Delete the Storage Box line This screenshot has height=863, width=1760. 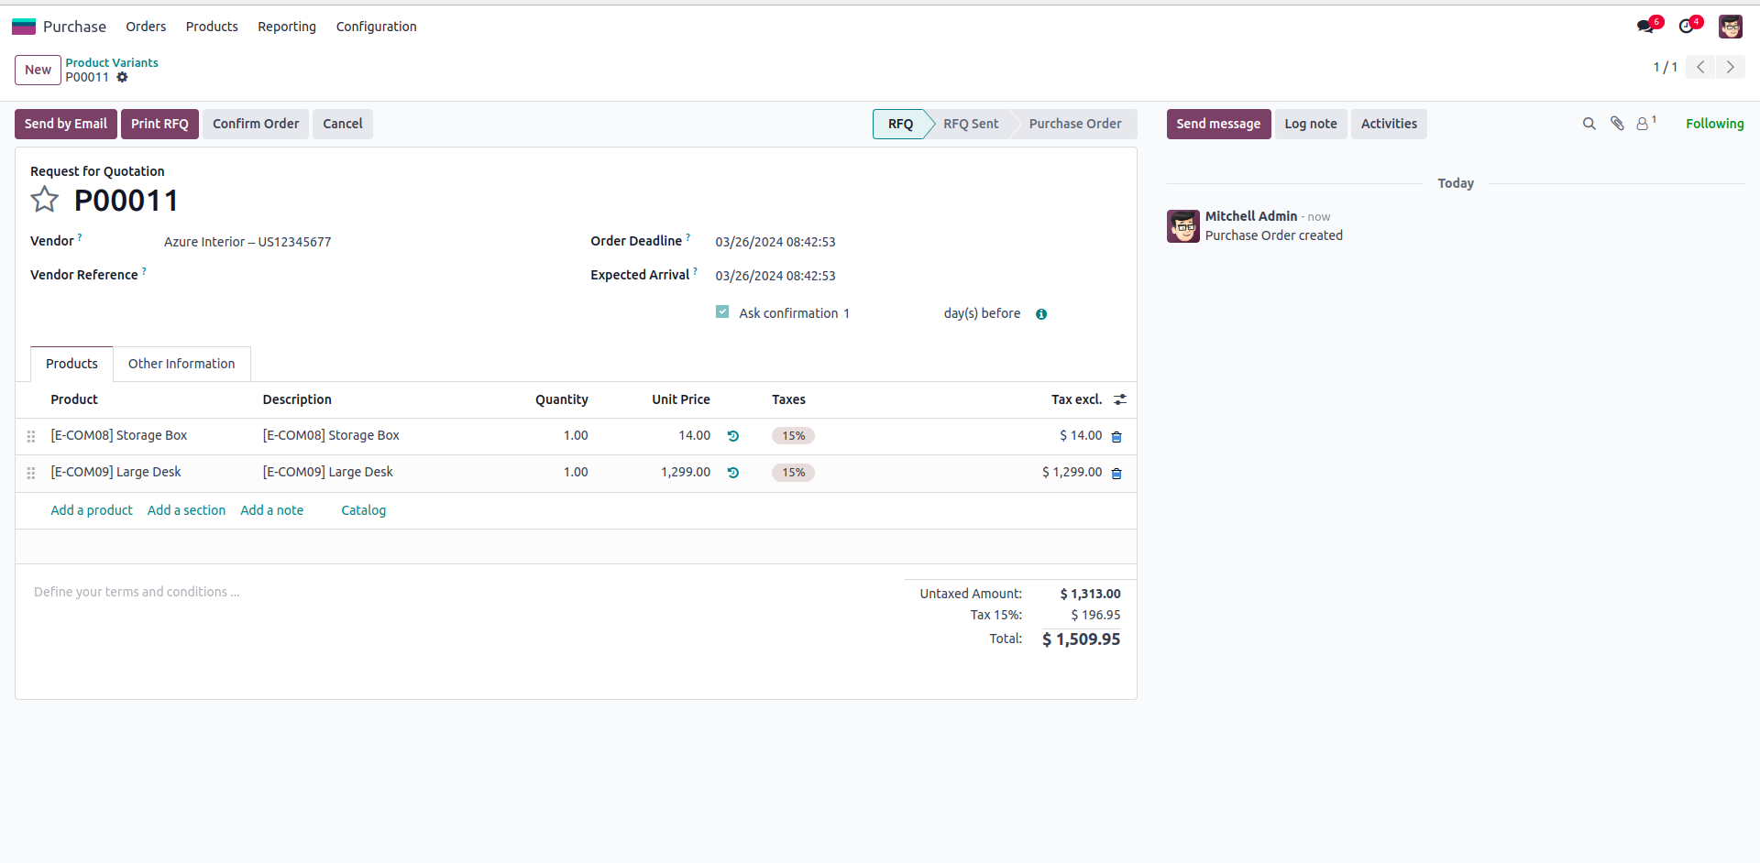click(x=1116, y=437)
